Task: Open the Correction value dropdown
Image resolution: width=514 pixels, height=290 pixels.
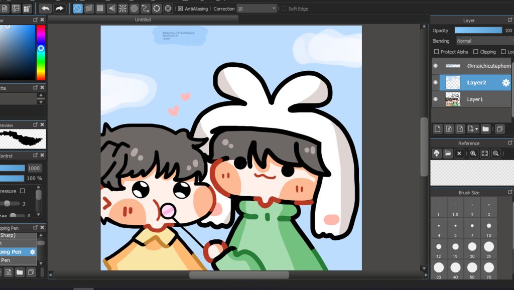Action: pyautogui.click(x=274, y=9)
